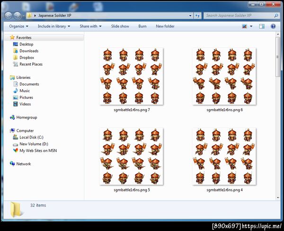Click the folder icon in the address bar
This screenshot has height=231, width=284.
point(29,16)
